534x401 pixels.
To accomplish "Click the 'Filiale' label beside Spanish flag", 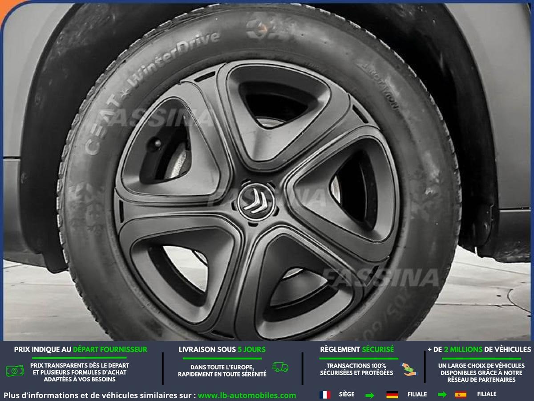I will [x=487, y=394].
